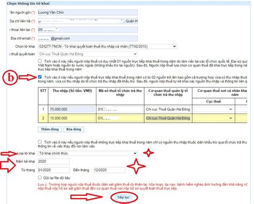The width and height of the screenshot is (254, 204).
Task: Click STT cell number 1
Action: coord(43,109)
